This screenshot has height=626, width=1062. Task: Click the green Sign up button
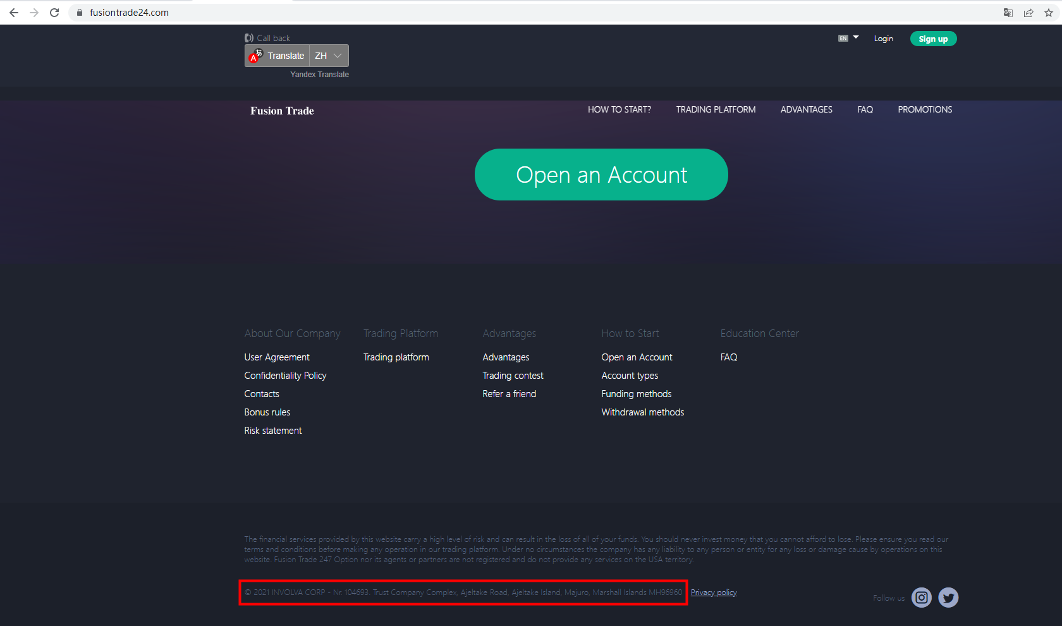point(934,39)
